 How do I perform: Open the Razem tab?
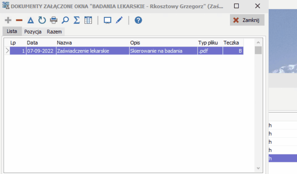pos(54,32)
